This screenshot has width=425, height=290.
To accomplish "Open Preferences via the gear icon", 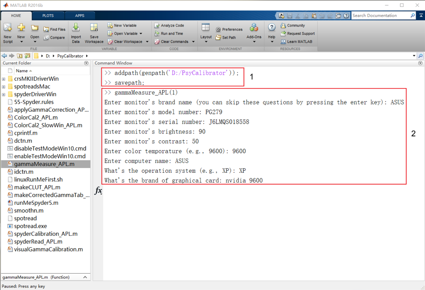I will (x=218, y=30).
